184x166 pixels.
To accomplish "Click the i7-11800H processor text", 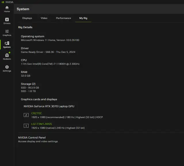I will click(x=50, y=64).
